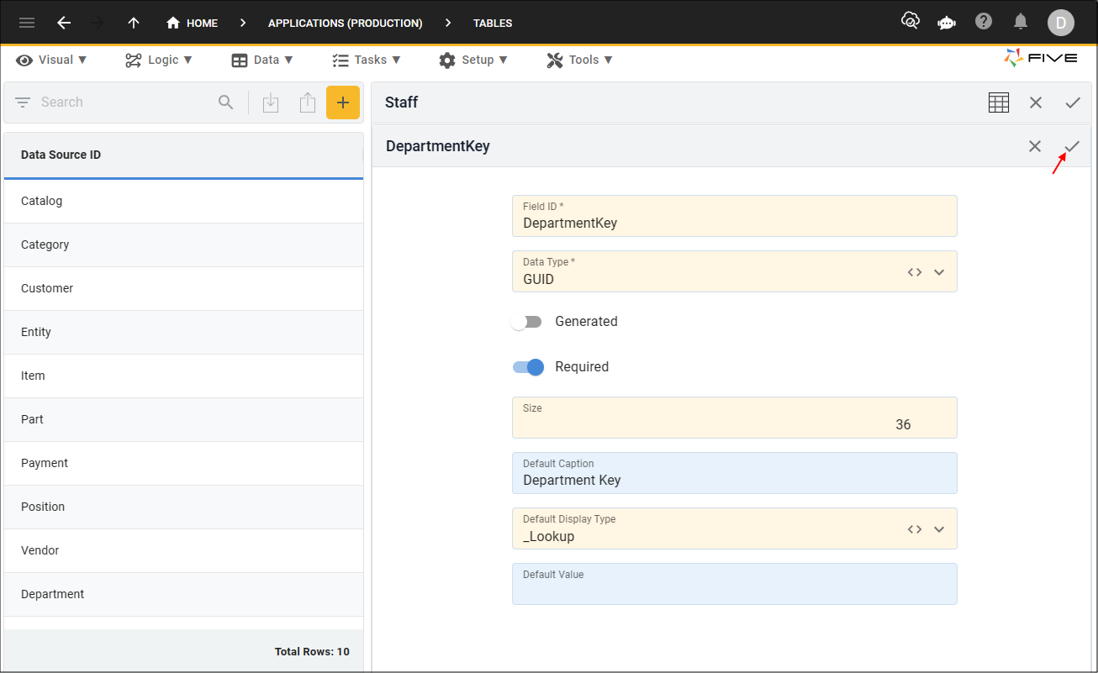Click the code brackets icon in Default Display Type
1098x673 pixels.
[915, 529]
